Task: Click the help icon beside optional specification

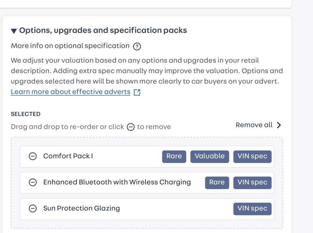Action: click(137, 46)
